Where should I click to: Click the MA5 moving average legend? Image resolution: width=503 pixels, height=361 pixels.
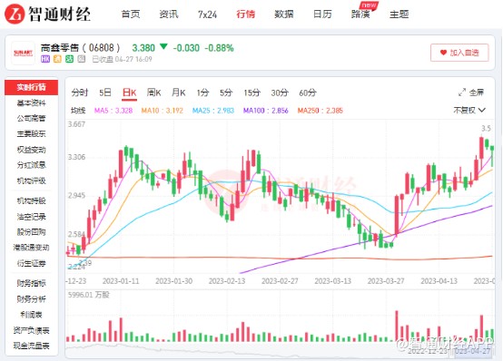point(113,111)
